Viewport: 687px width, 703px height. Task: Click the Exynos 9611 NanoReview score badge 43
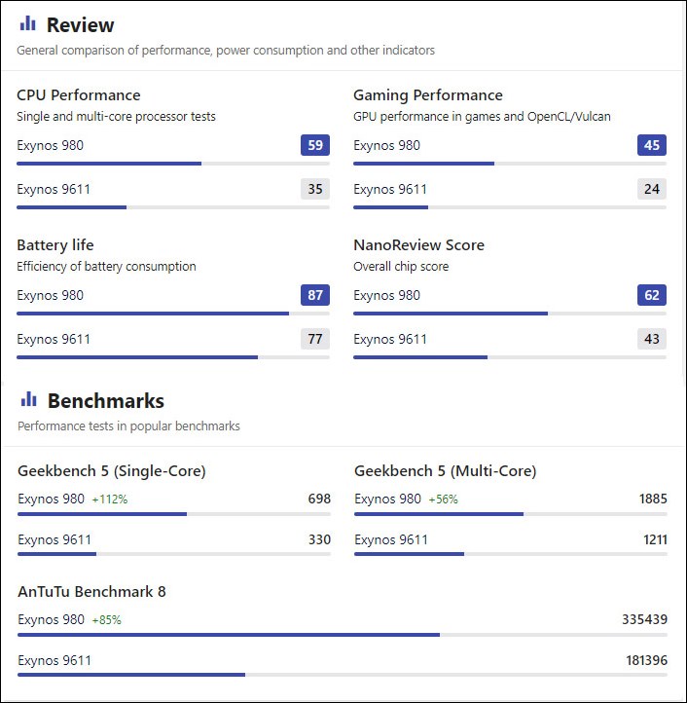pyautogui.click(x=652, y=339)
